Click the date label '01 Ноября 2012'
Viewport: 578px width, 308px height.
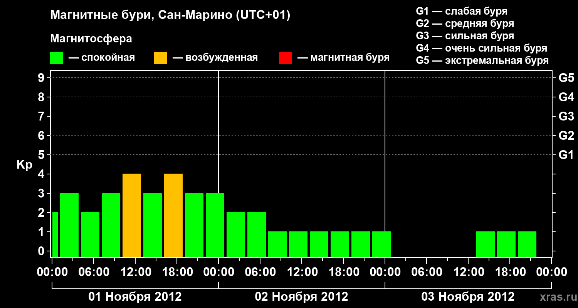pos(135,296)
